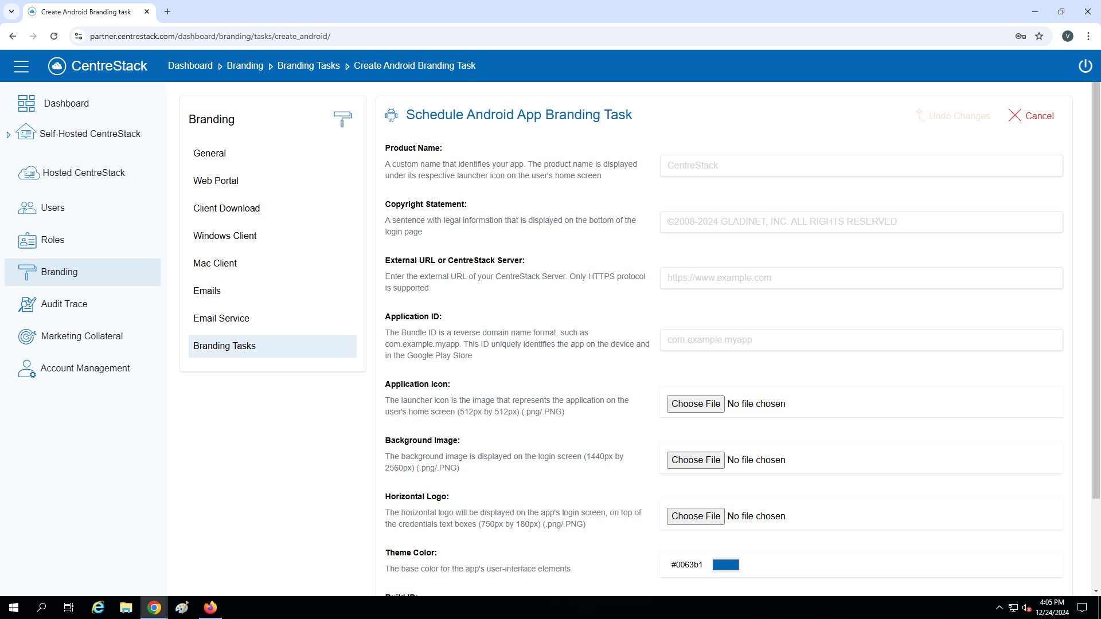
Task: Choose File for Background Image
Action: click(696, 460)
